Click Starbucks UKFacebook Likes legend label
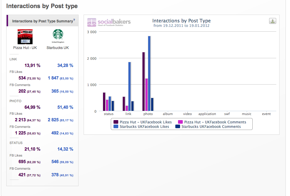This screenshot has height=196, width=290. (144, 126)
